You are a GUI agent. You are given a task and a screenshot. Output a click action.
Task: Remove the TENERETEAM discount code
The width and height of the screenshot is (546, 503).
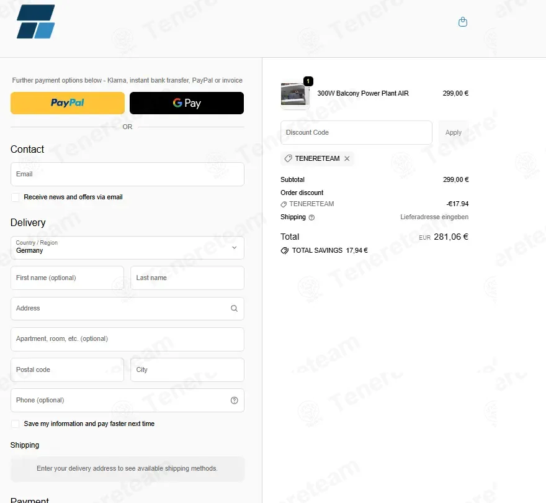(347, 158)
